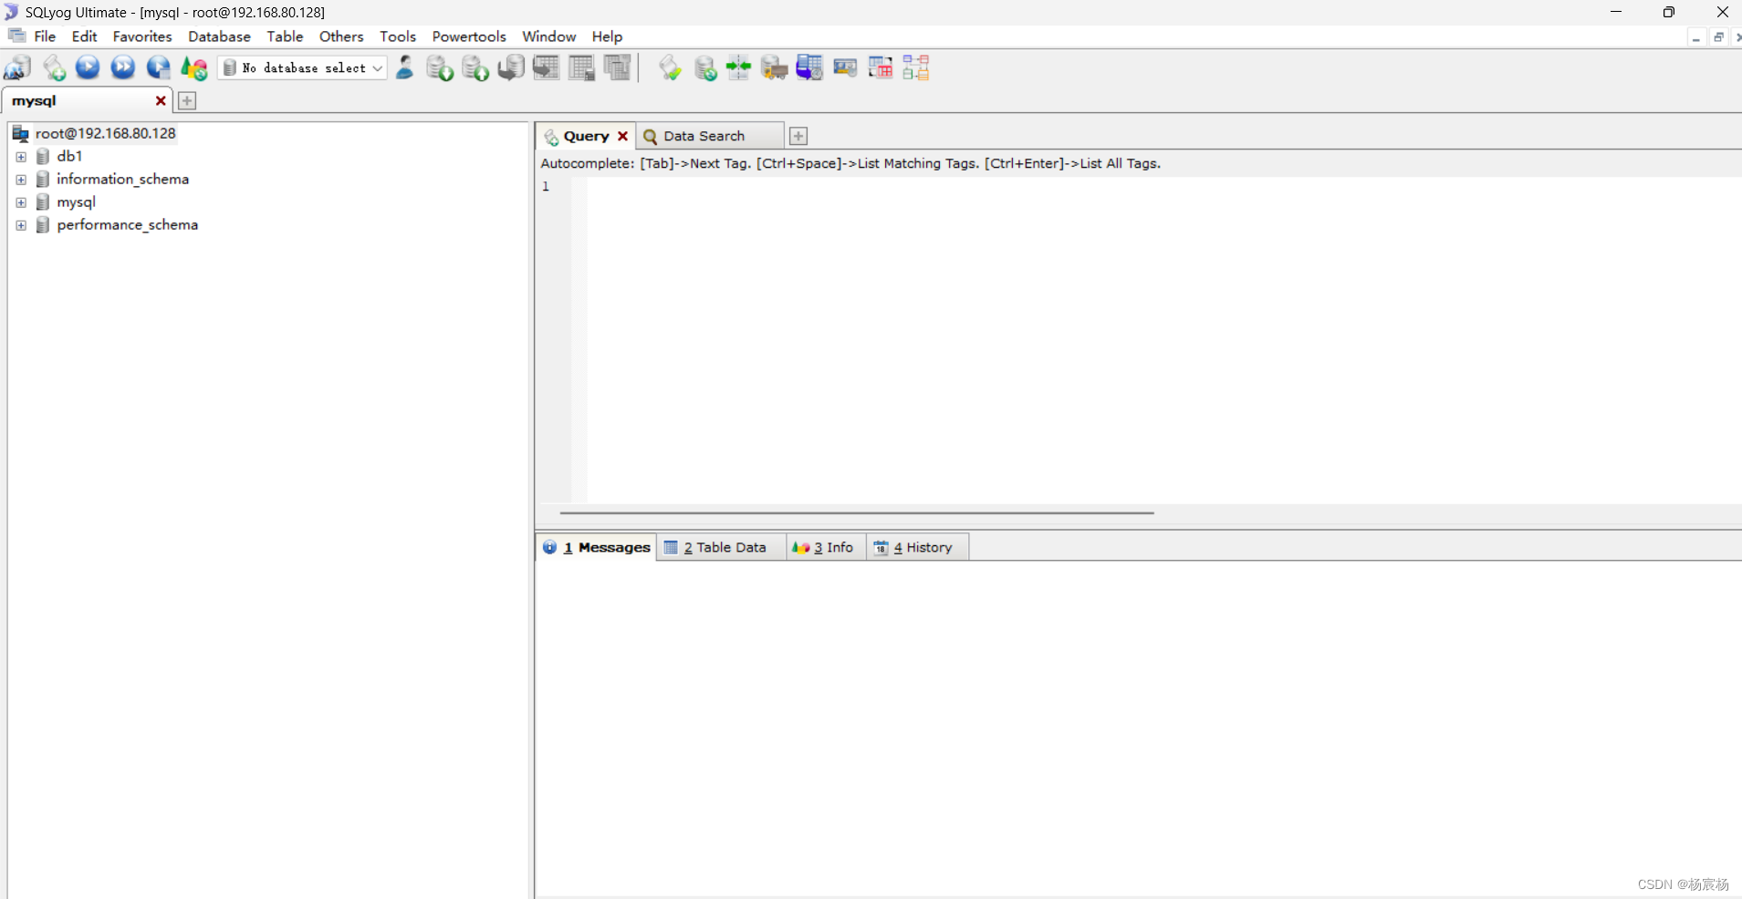Open Database Synchronization Wizard icon
The width and height of the screenshot is (1742, 899).
[x=705, y=67]
